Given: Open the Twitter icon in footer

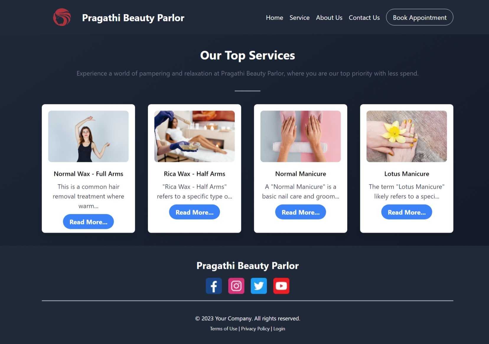Looking at the screenshot, I should pyautogui.click(x=259, y=286).
